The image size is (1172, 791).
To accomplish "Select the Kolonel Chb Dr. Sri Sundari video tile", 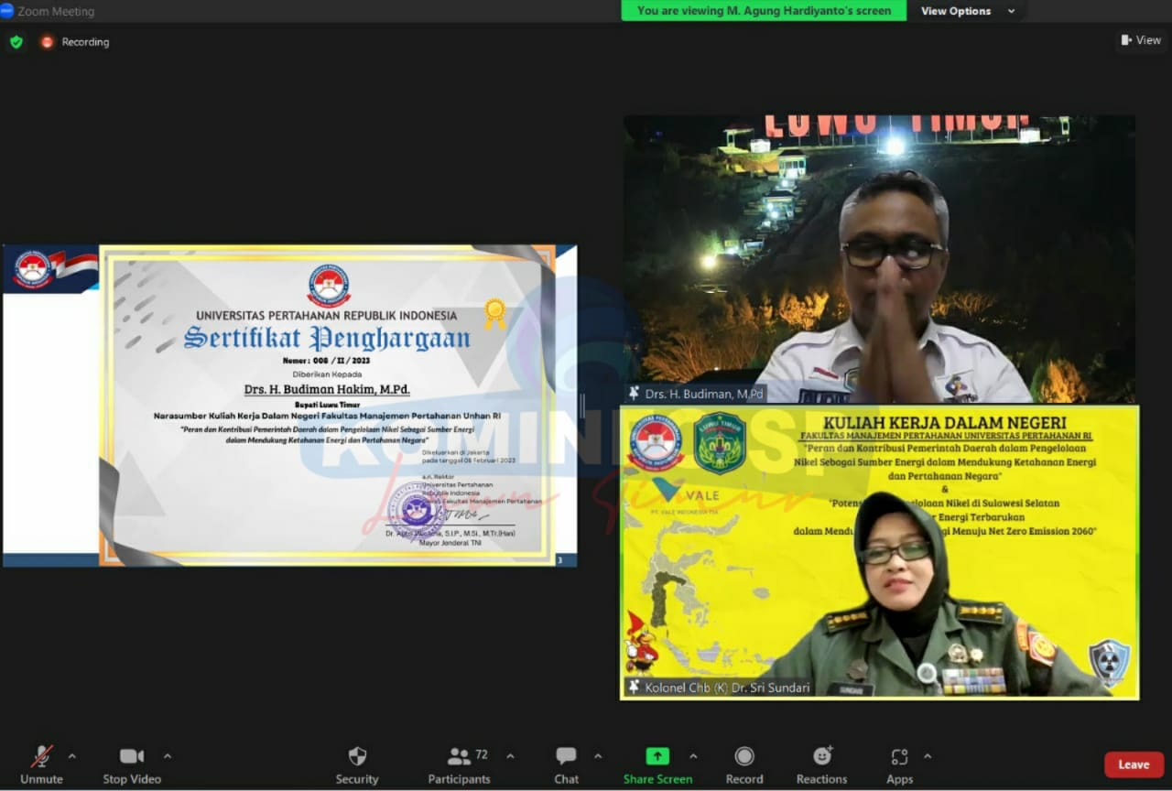I will pyautogui.click(x=880, y=552).
